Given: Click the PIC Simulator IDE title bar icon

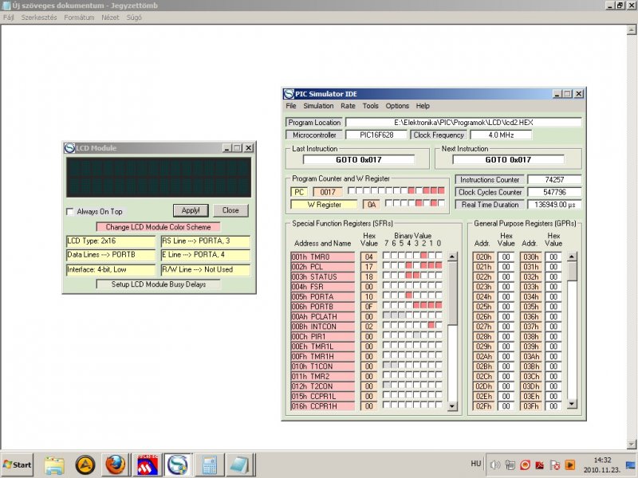Looking at the screenshot, I should point(289,94).
